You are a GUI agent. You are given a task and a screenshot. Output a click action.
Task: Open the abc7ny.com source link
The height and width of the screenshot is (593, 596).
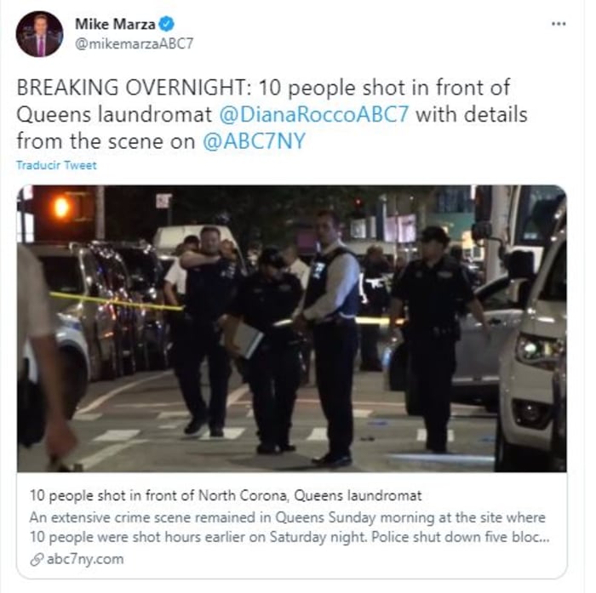(85, 559)
